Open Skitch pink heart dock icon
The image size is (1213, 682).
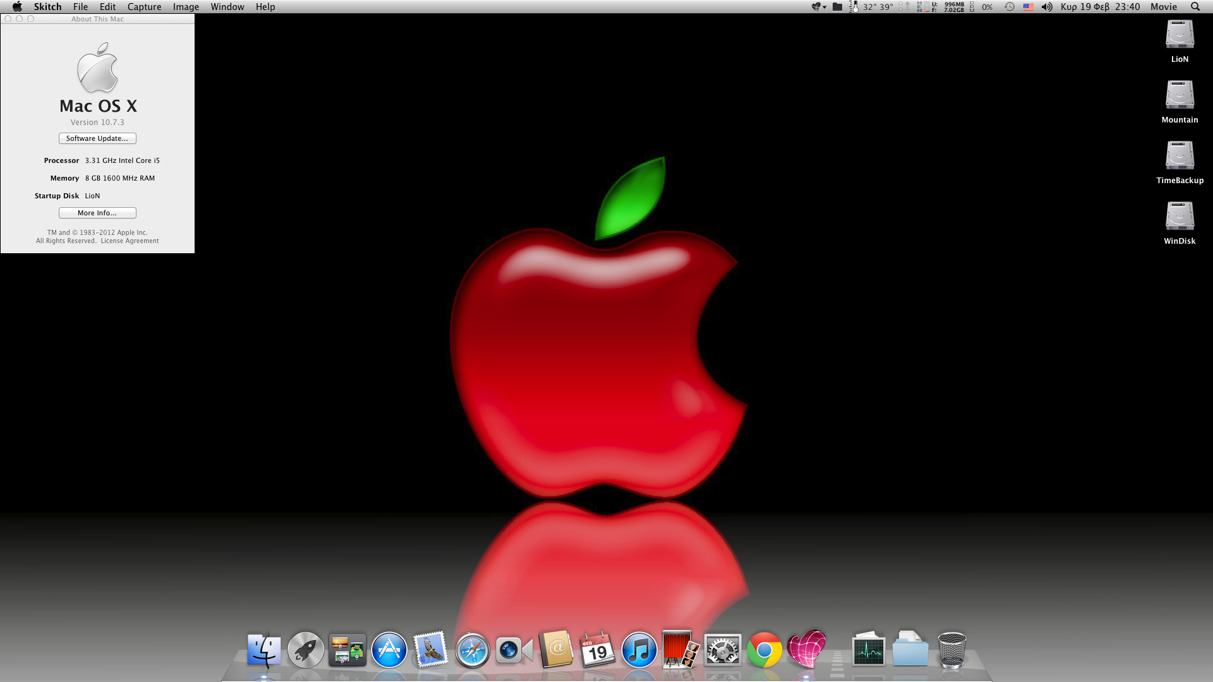coord(806,649)
